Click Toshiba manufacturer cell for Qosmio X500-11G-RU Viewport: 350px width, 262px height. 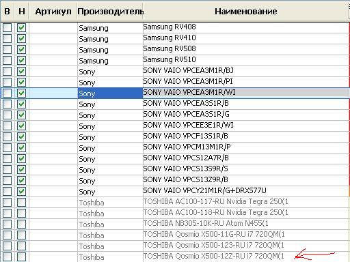pyautogui.click(x=110, y=235)
